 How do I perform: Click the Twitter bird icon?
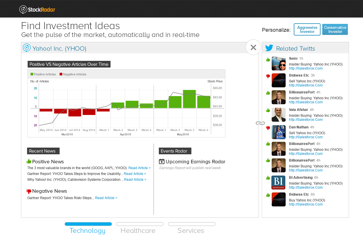point(269,48)
